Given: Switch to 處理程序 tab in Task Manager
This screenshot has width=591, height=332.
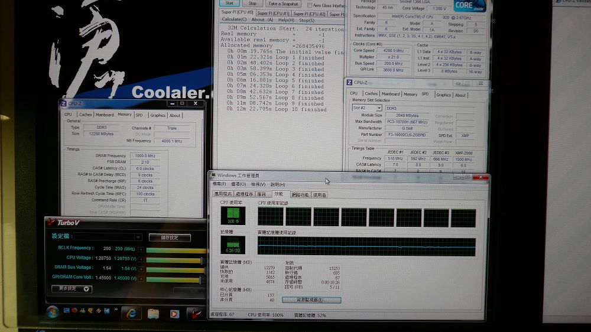Looking at the screenshot, I should pos(244,194).
